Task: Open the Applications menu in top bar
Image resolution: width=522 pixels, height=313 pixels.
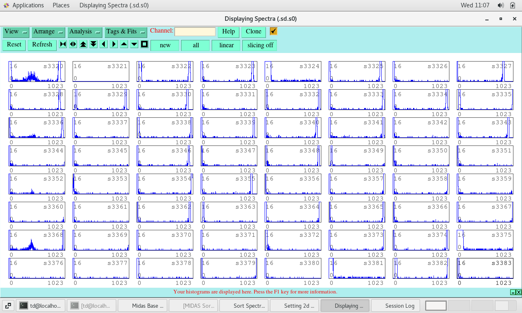Action: [x=28, y=5]
